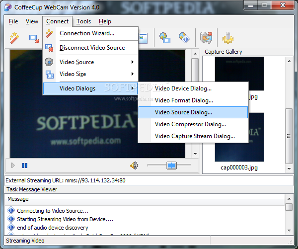
Task: Choose Connection Wizard... from the menu
Action: click(x=90, y=33)
